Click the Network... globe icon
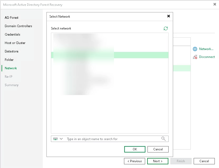Viewport: 219px width, 168px height. click(195, 49)
